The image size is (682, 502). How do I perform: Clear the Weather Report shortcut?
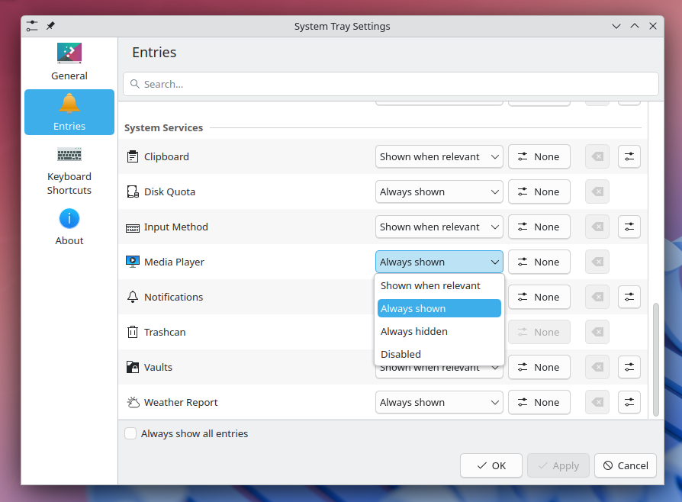[597, 402]
